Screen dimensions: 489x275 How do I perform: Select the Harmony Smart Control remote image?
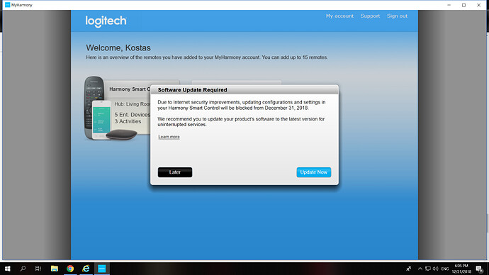(110, 108)
